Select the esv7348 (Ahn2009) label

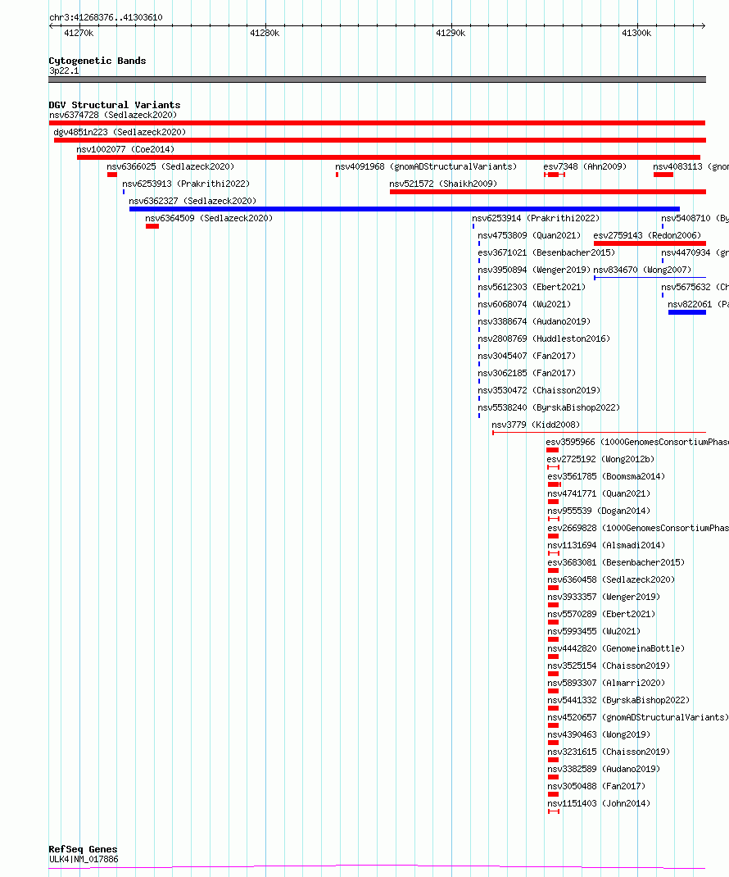click(x=585, y=166)
